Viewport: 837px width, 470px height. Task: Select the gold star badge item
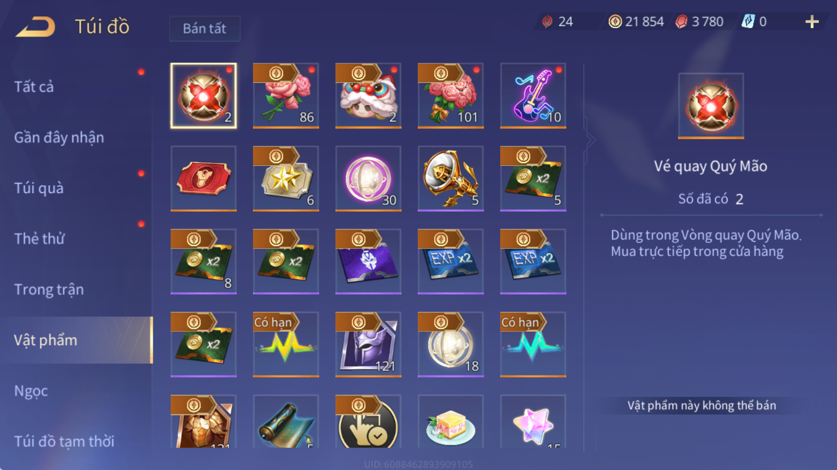(286, 179)
